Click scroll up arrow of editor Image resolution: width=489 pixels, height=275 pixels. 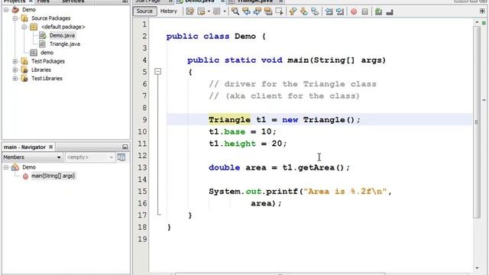(x=477, y=22)
